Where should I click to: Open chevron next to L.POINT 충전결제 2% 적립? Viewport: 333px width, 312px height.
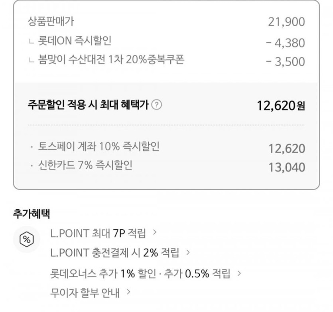click(188, 253)
